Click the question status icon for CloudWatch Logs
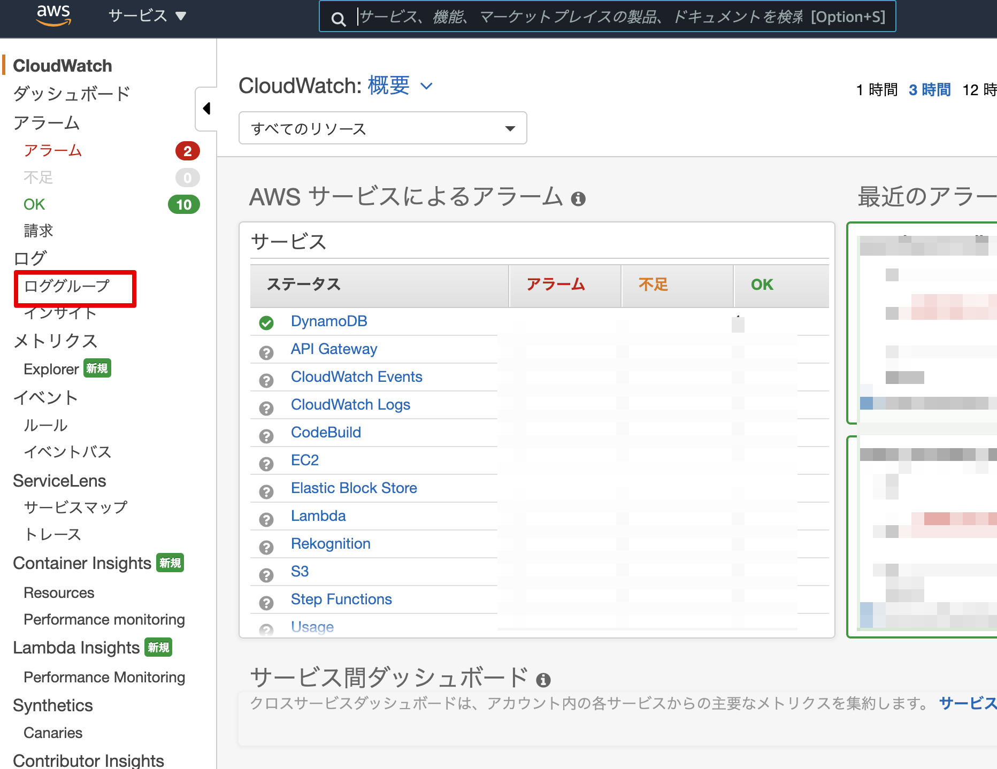The height and width of the screenshot is (769, 997). (266, 408)
